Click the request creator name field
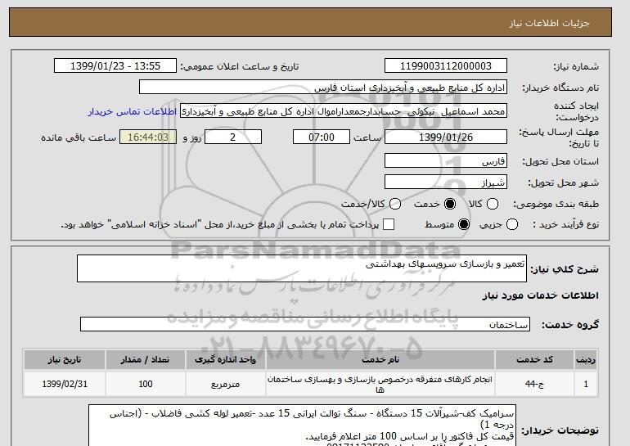This screenshot has height=446, width=630. click(x=344, y=111)
